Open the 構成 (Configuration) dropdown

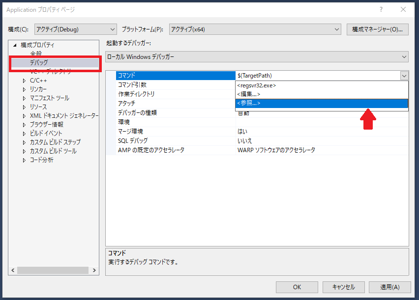[x=76, y=29]
